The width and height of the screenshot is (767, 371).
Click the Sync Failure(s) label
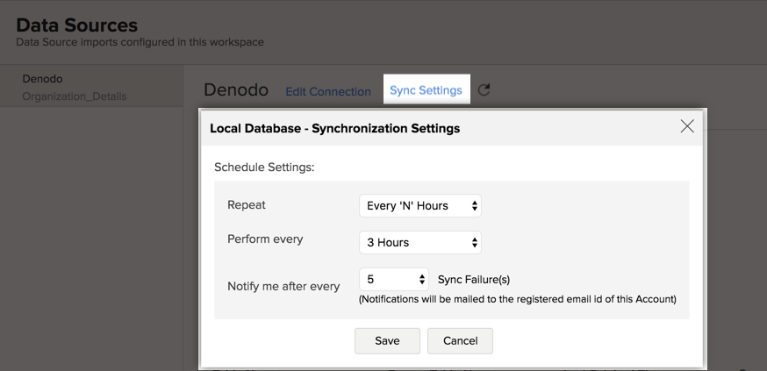point(474,280)
